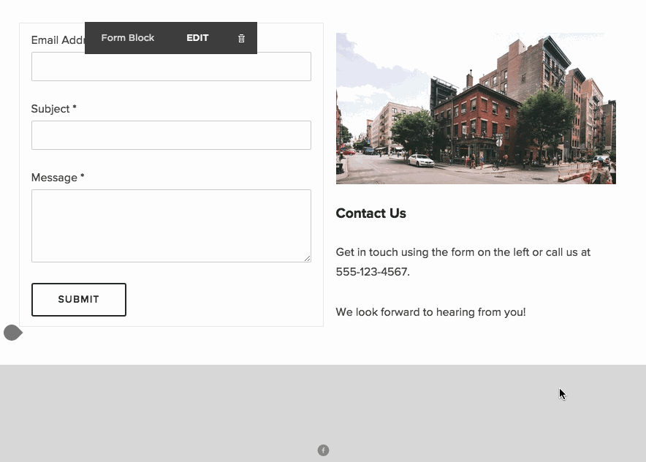The width and height of the screenshot is (646, 462).
Task: Click into the Subject text field
Action: [171, 135]
